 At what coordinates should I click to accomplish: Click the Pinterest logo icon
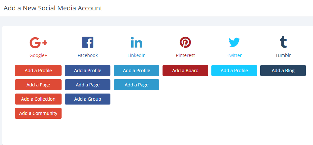tap(185, 42)
